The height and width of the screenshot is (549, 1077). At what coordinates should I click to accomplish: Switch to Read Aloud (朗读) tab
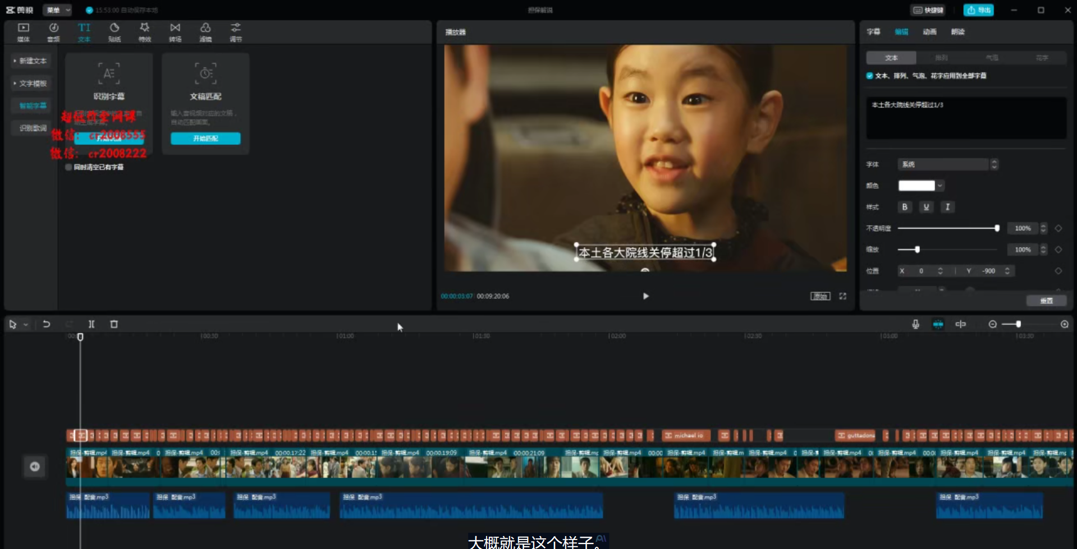point(957,32)
